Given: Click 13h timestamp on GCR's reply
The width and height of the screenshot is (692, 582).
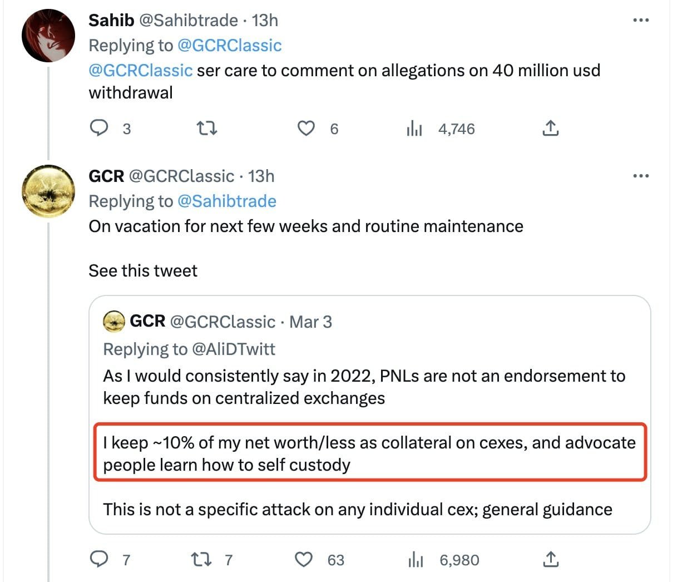Looking at the screenshot, I should pyautogui.click(x=261, y=176).
